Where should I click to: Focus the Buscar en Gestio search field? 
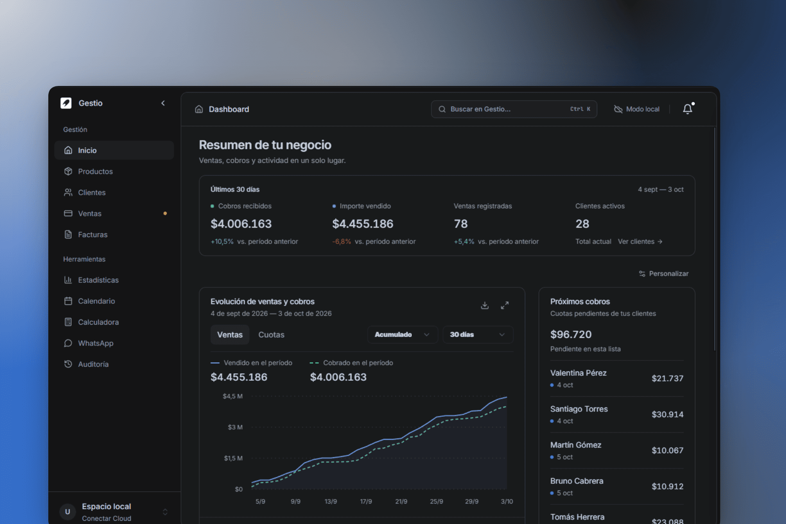point(514,109)
